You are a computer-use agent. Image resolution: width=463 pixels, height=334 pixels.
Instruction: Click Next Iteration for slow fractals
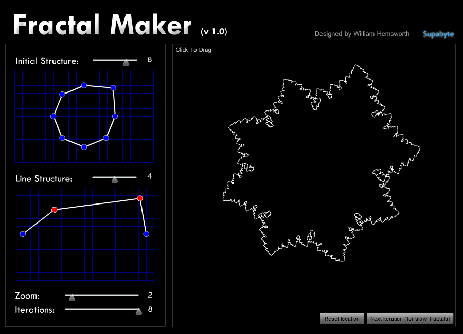410,319
